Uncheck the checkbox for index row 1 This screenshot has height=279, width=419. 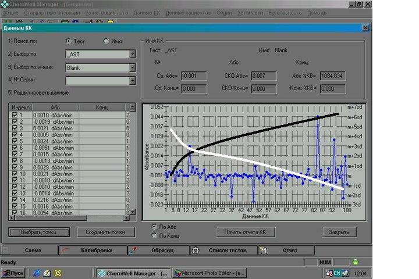coord(15,115)
